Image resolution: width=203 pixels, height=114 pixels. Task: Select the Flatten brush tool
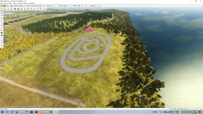click(x=2, y=28)
